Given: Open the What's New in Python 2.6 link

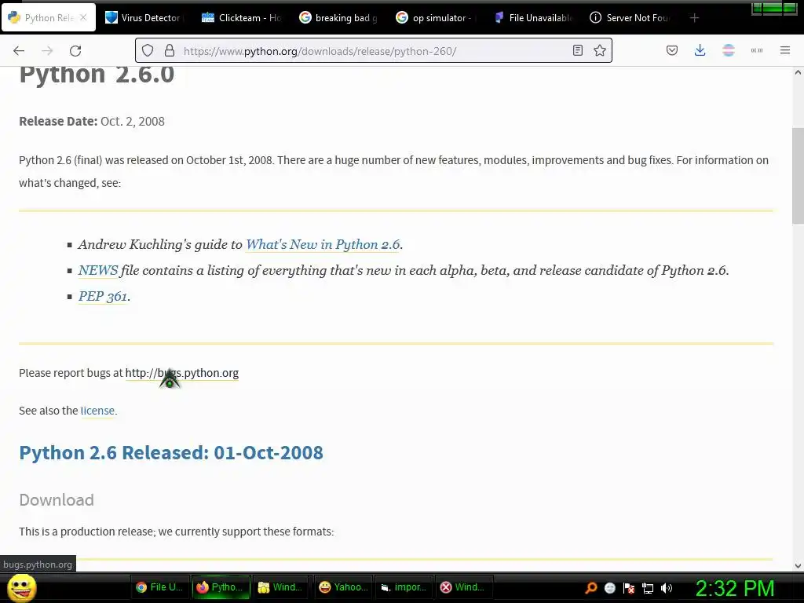Looking at the screenshot, I should [323, 245].
